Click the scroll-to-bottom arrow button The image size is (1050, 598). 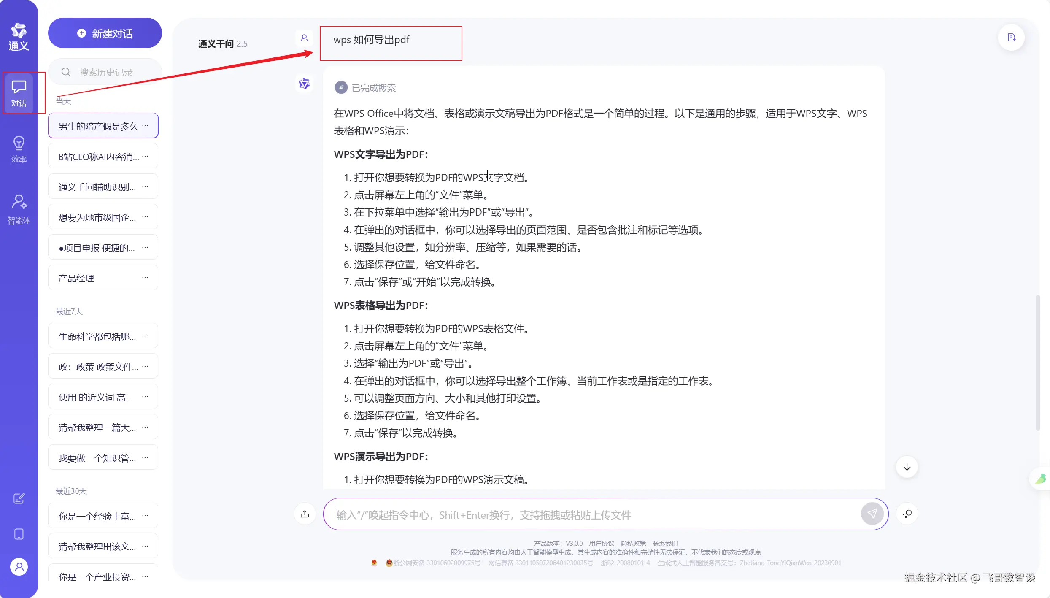907,467
